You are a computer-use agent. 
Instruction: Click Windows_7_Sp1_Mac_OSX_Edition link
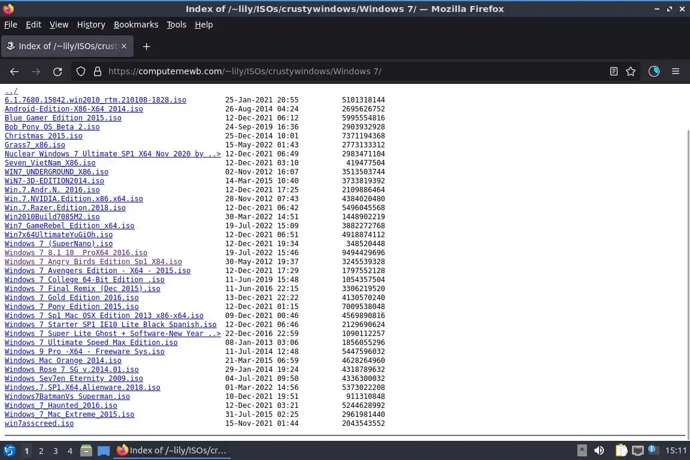(x=104, y=316)
